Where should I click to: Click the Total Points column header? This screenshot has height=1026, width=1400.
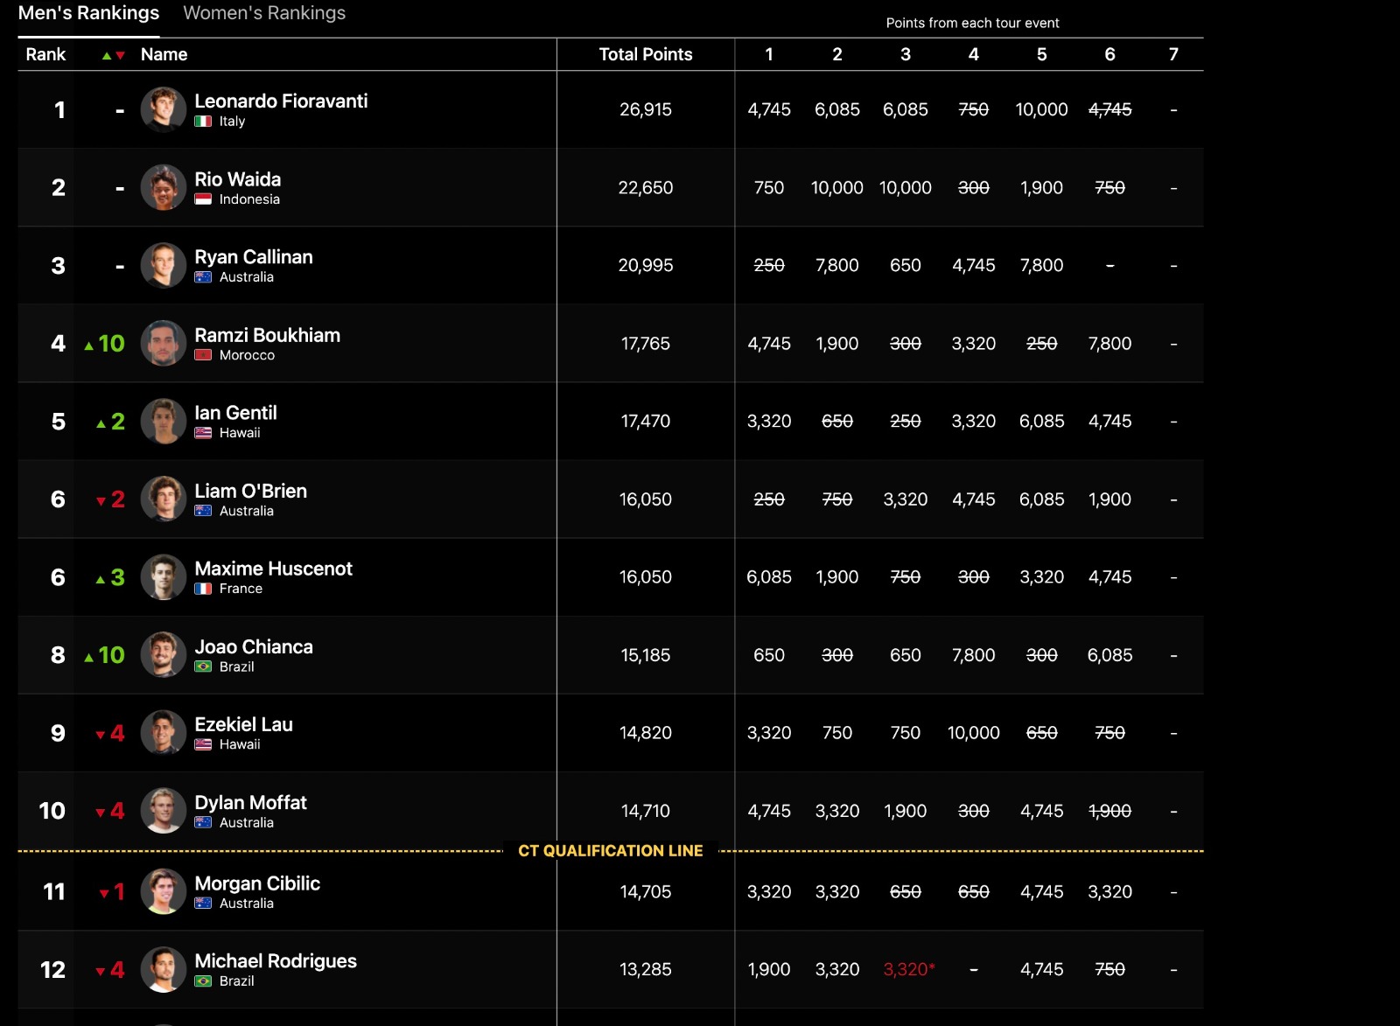coord(646,54)
